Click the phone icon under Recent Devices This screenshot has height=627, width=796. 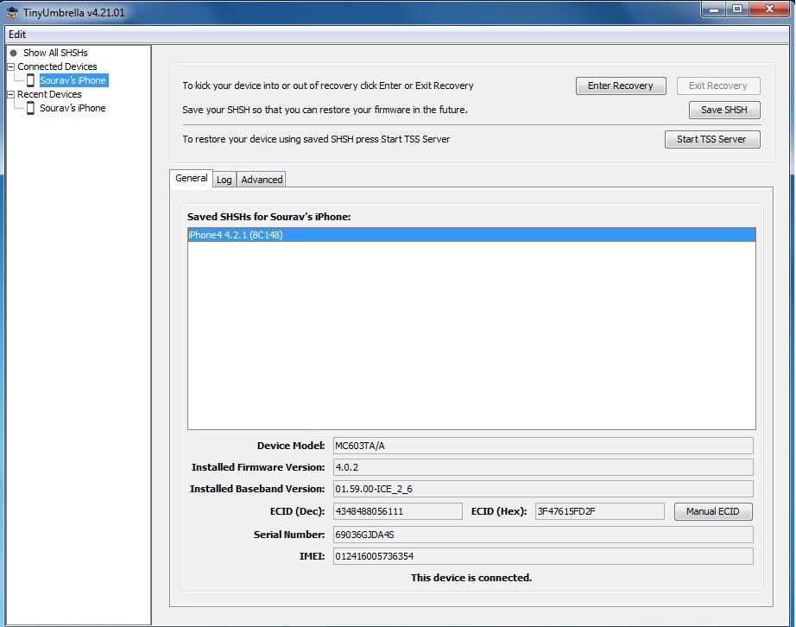pos(30,108)
